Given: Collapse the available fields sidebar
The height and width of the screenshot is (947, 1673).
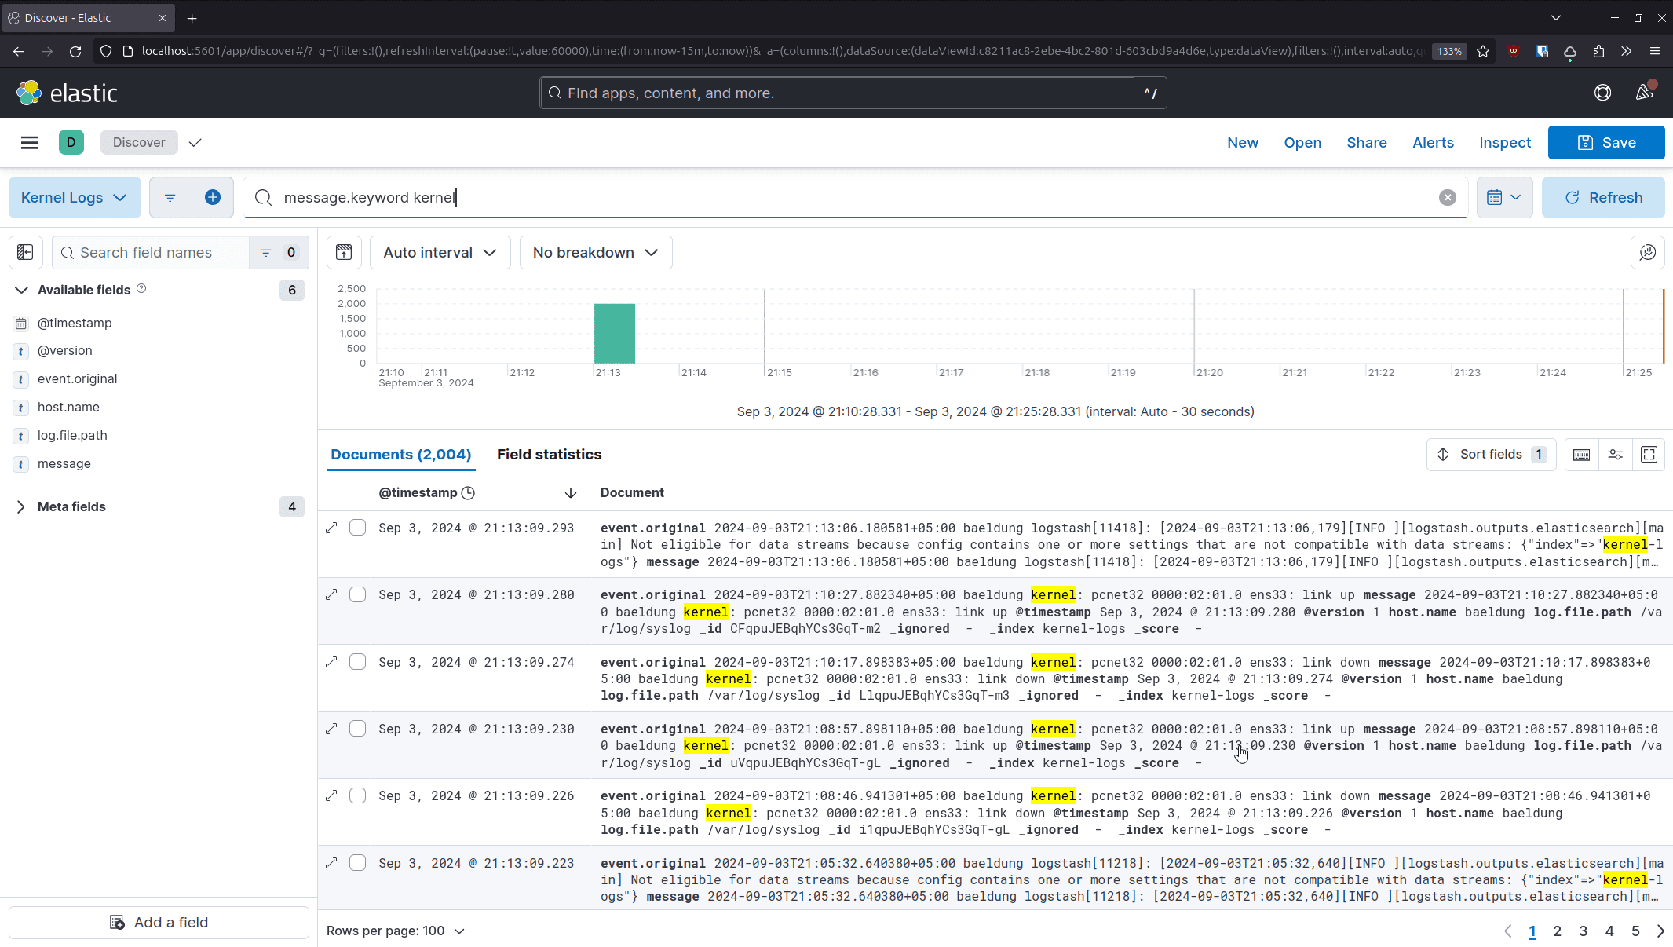Looking at the screenshot, I should coord(25,252).
